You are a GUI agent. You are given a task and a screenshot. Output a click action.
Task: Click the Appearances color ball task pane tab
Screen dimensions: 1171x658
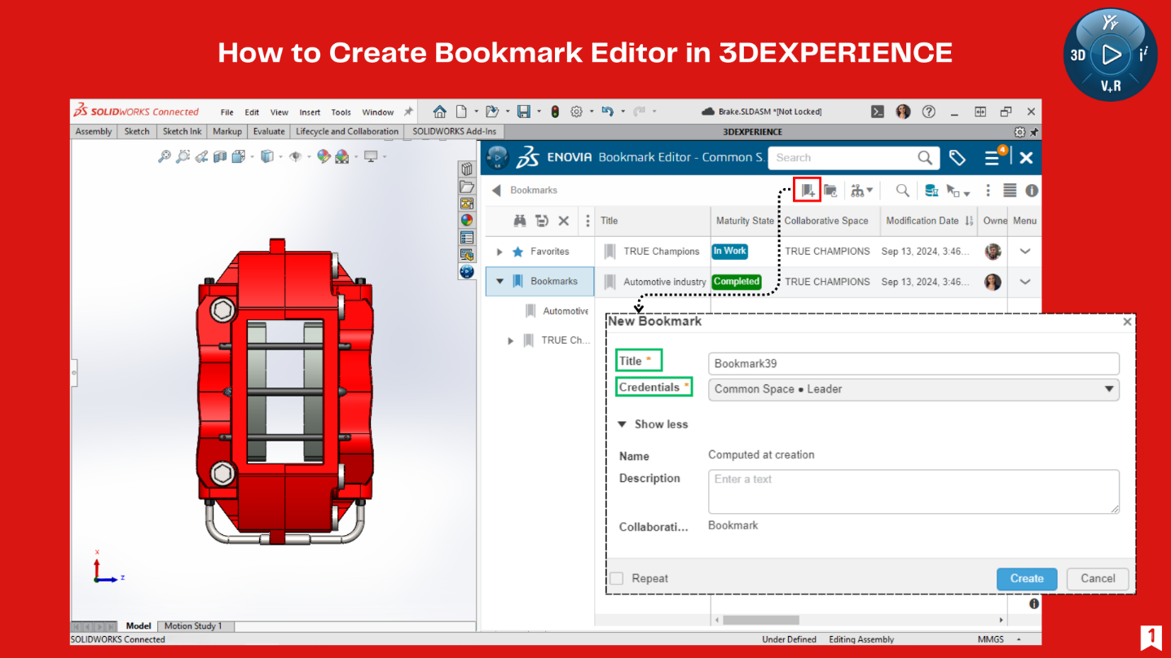point(467,220)
